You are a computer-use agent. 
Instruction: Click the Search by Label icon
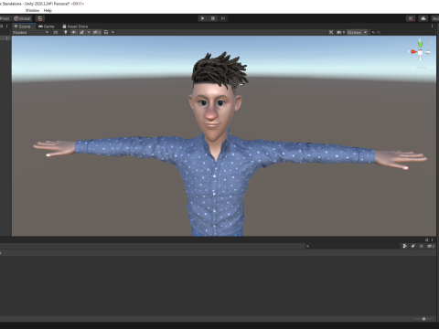point(413,246)
